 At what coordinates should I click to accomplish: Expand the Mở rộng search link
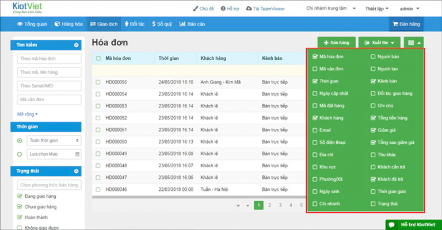coord(28,114)
